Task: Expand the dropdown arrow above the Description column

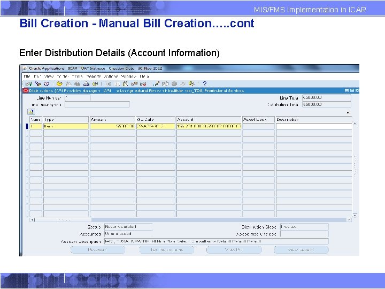Action: point(348,112)
